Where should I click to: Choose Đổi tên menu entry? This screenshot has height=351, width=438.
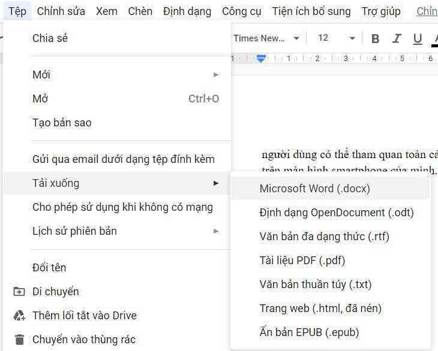pos(118,268)
